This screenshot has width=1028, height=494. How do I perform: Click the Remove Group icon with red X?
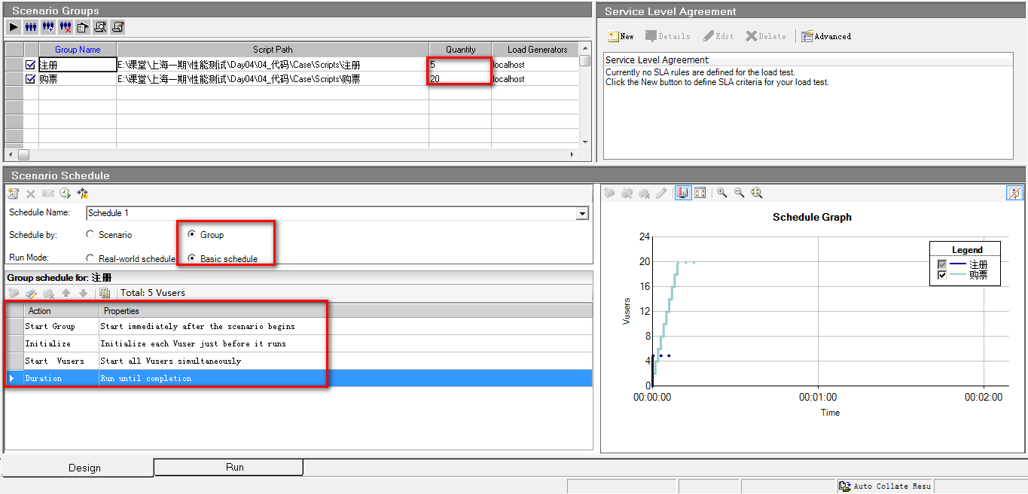pyautogui.click(x=66, y=27)
